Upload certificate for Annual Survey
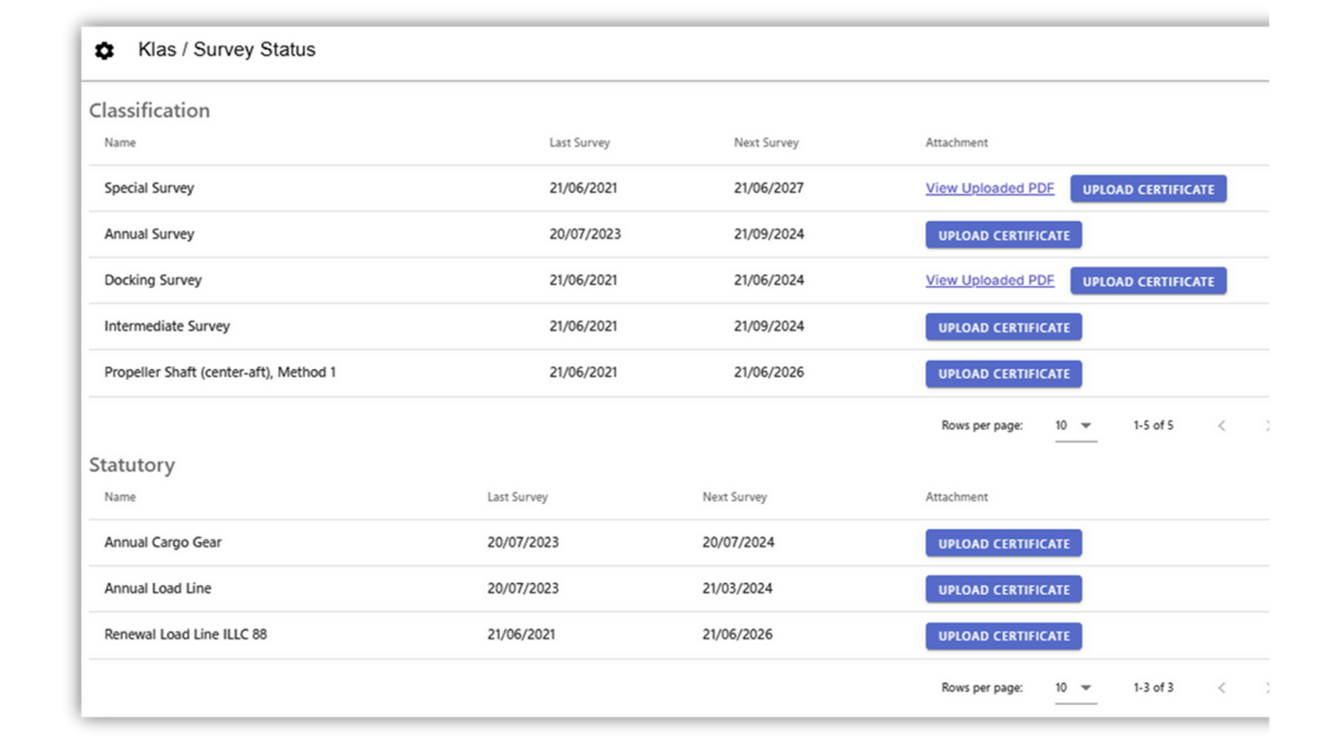The image size is (1323, 744). [1003, 235]
